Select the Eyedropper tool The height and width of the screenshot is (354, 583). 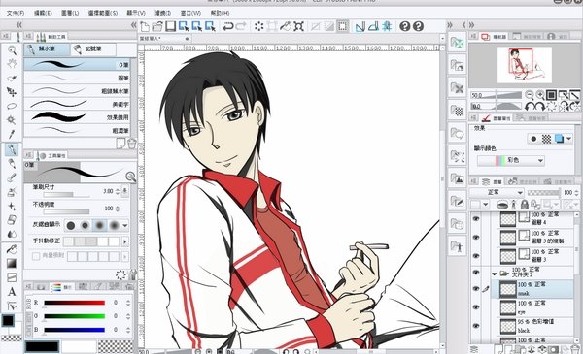point(12,135)
